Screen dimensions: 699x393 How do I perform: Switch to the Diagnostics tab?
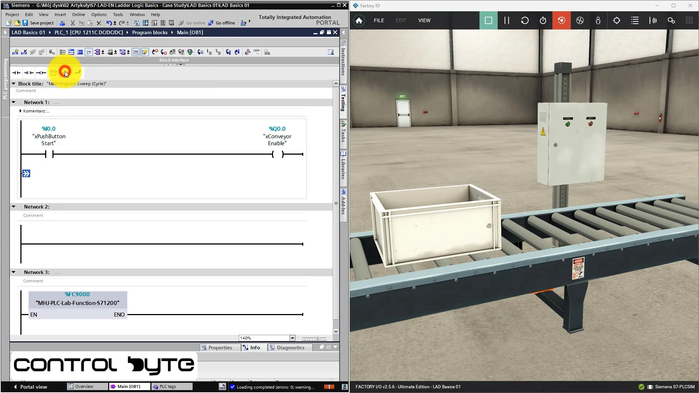[x=290, y=348]
